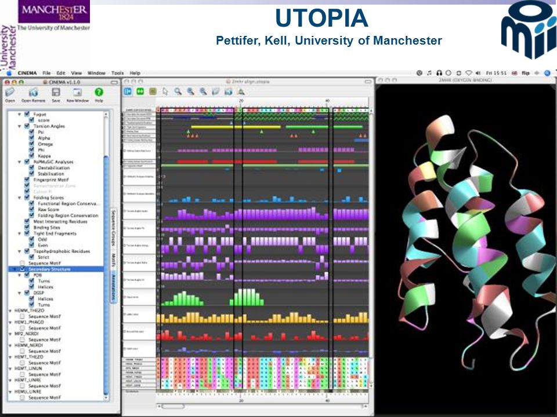This screenshot has height=417, width=557.
Task: Uncheck the Fugue checkbox
Action: (27, 114)
